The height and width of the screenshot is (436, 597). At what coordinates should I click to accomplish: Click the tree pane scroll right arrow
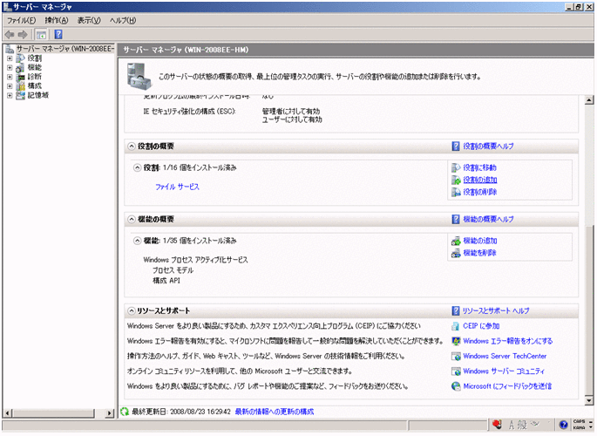pos(110,413)
